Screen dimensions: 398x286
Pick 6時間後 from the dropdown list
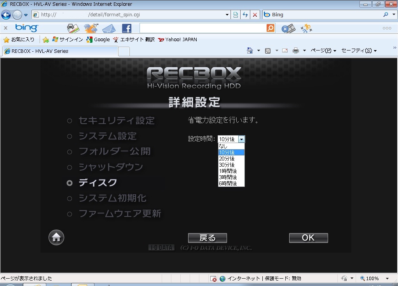(x=228, y=183)
